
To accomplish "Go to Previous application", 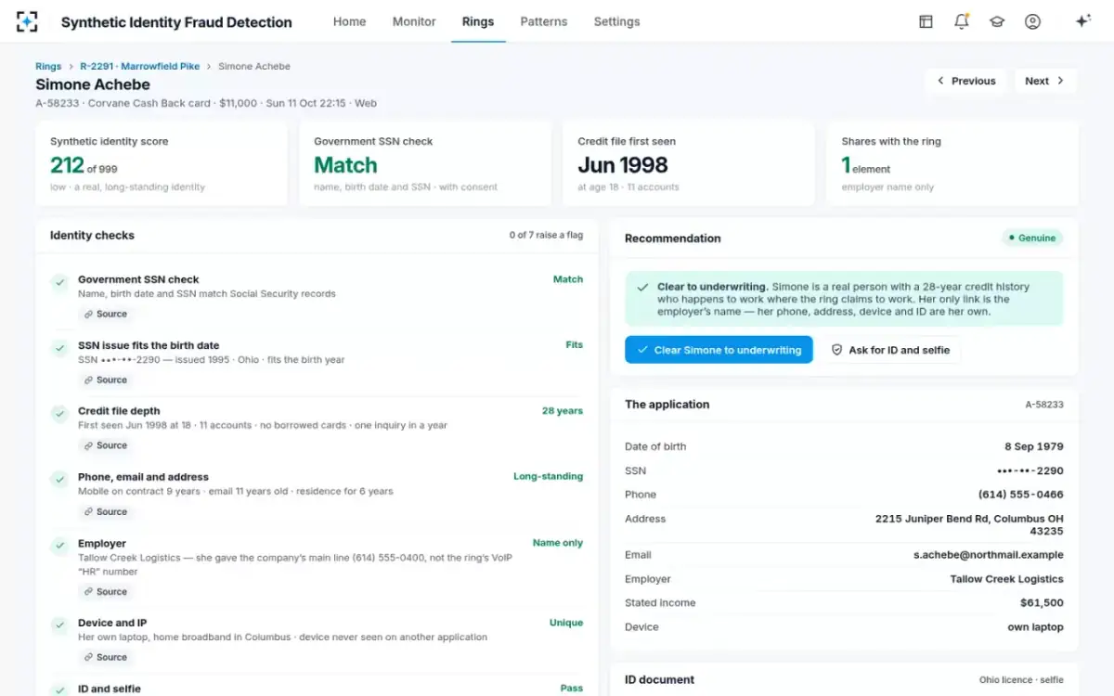I will click(x=965, y=81).
